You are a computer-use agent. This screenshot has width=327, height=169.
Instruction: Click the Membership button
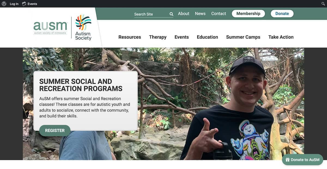click(248, 14)
